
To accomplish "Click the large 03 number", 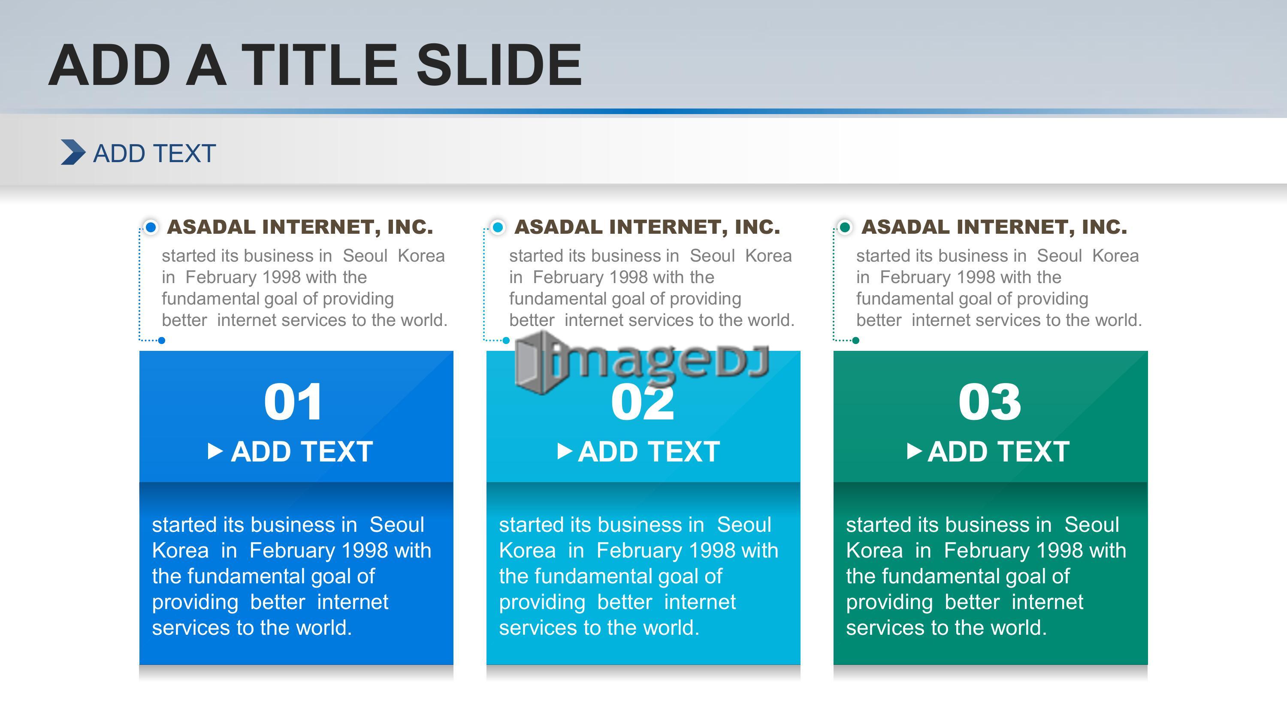I will (x=990, y=402).
